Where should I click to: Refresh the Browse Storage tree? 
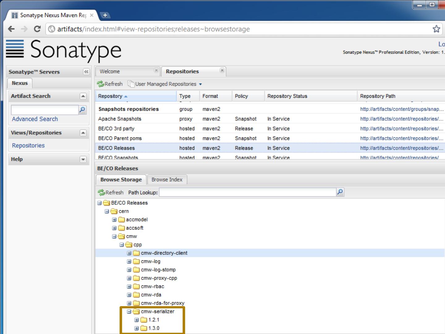[x=111, y=192]
